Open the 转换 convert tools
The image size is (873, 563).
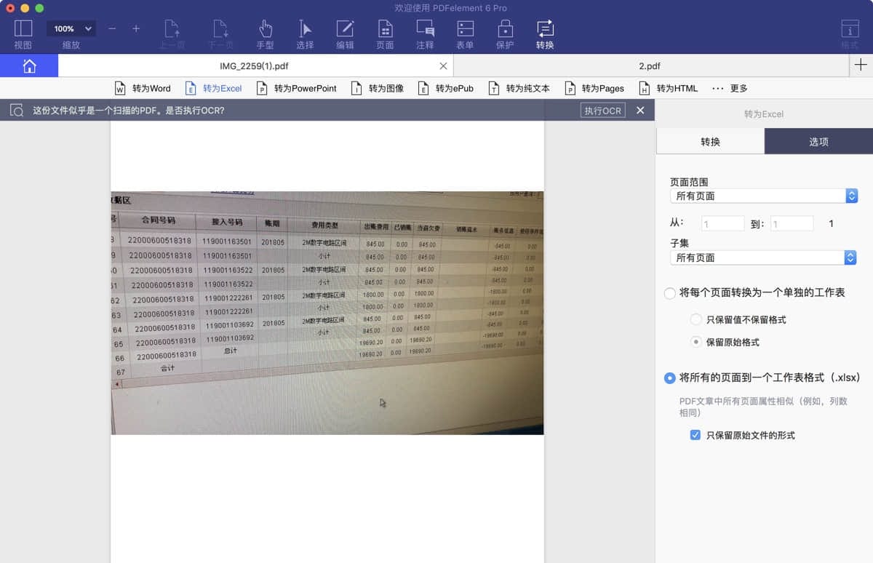coord(545,34)
